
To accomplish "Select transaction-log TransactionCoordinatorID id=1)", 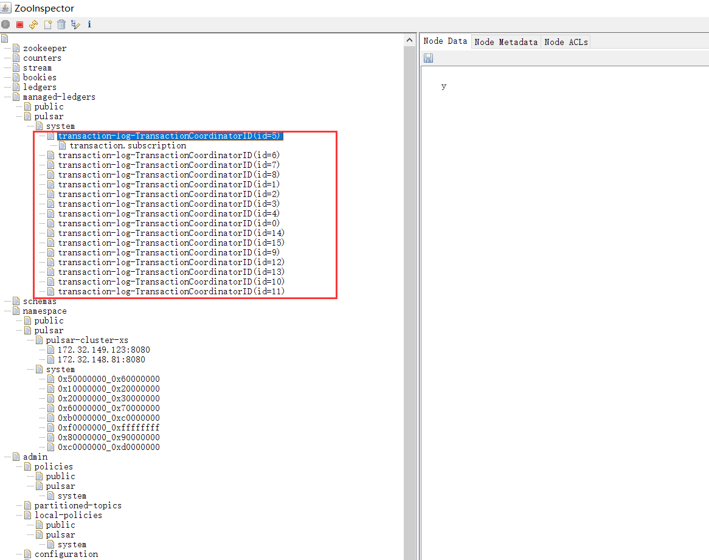I will click(x=168, y=184).
